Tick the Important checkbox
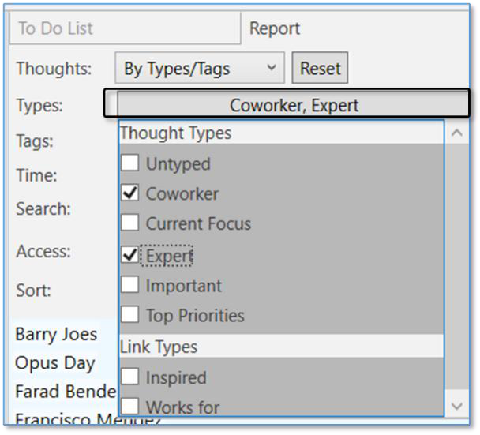 (130, 286)
